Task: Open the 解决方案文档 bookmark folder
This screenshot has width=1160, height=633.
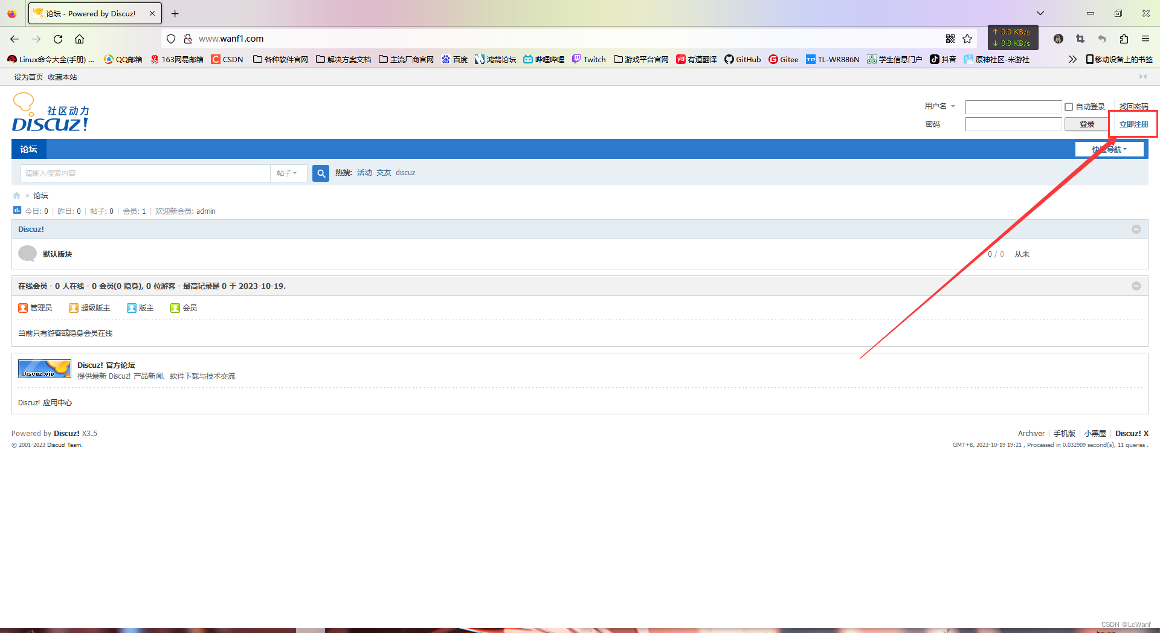Action: (344, 59)
